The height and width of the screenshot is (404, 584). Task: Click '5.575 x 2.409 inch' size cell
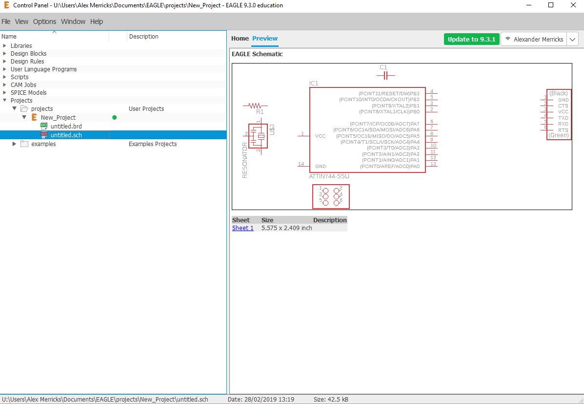287,228
